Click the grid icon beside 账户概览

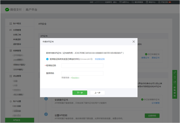coord(11,24)
